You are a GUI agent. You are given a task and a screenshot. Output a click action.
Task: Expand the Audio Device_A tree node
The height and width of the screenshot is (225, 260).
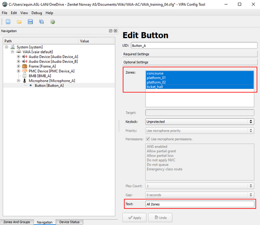[x=18, y=57]
